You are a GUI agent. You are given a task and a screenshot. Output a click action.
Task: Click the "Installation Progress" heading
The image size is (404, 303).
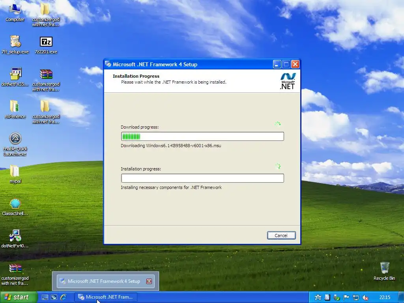[136, 76]
